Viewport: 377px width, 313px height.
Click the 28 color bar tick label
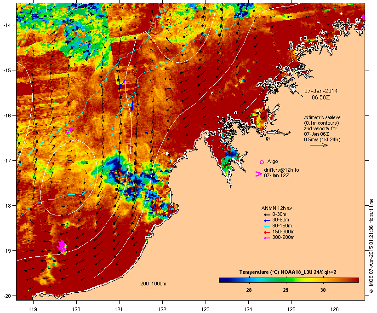[x=249, y=290]
